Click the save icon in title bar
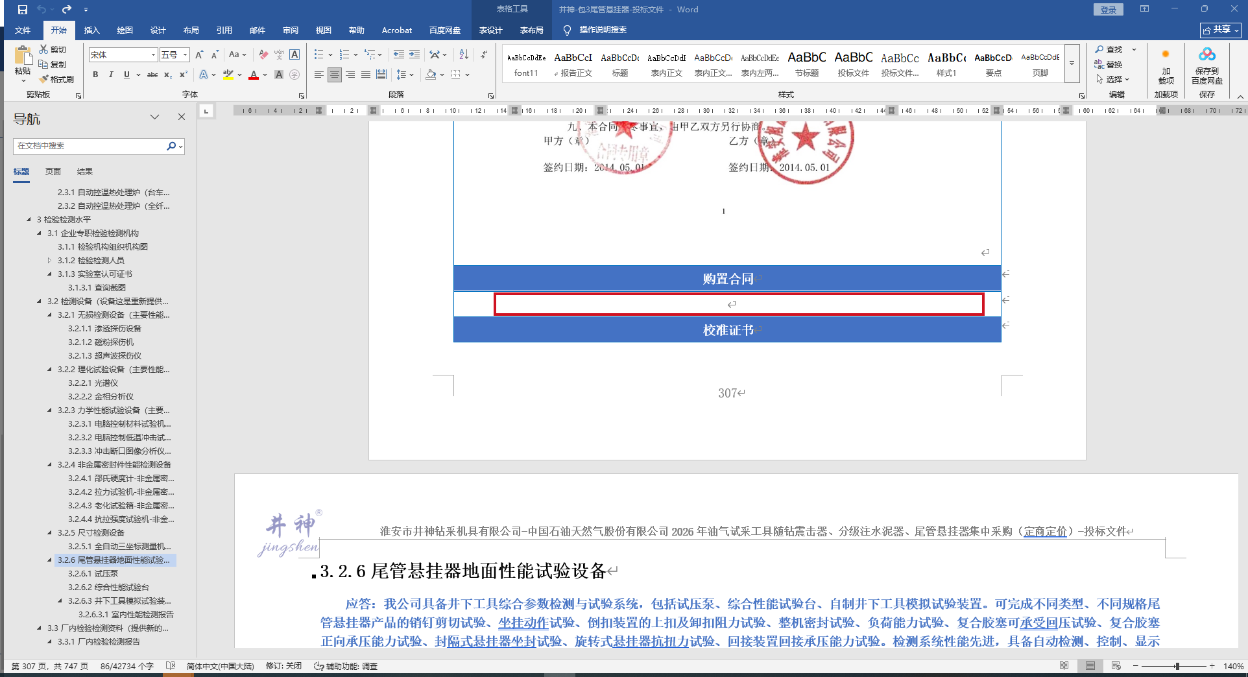The width and height of the screenshot is (1248, 677). [23, 10]
